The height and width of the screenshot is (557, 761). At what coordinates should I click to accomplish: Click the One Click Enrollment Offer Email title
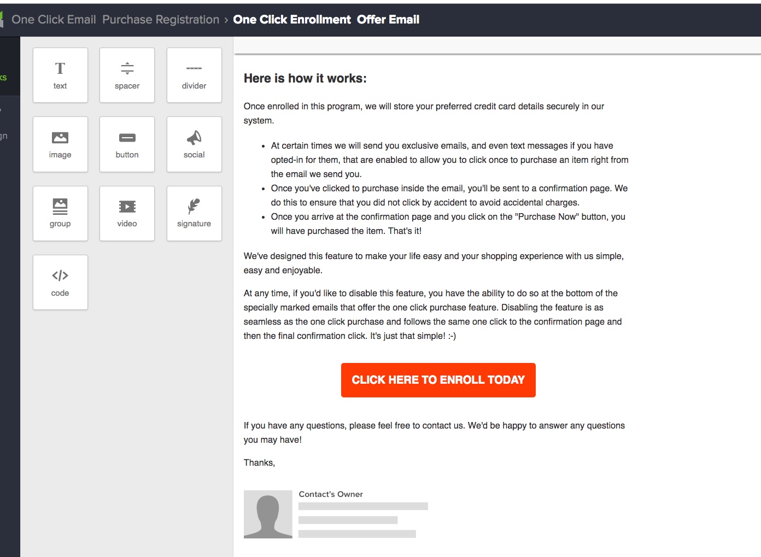[x=326, y=19]
